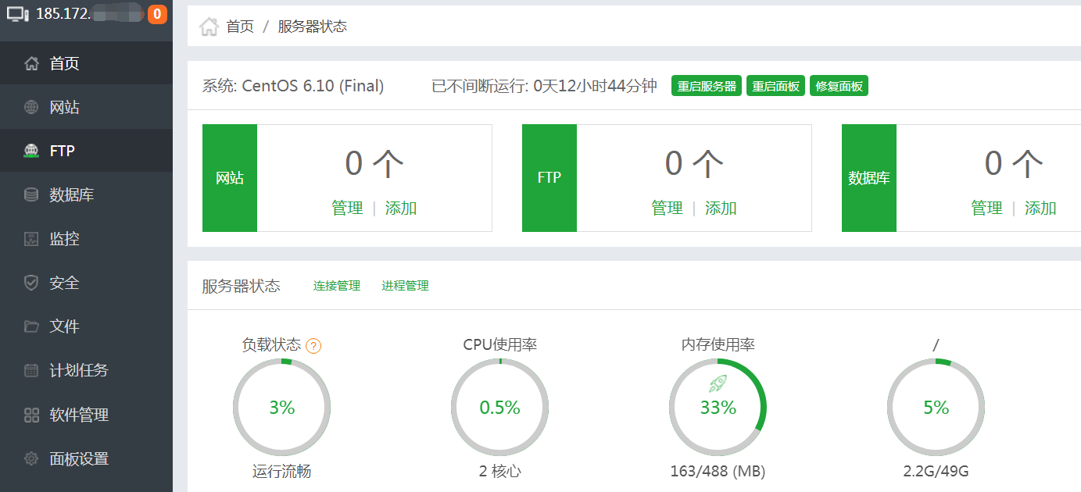This screenshot has width=1081, height=492.
Task: Click 添加 in the FTP card
Action: (721, 209)
